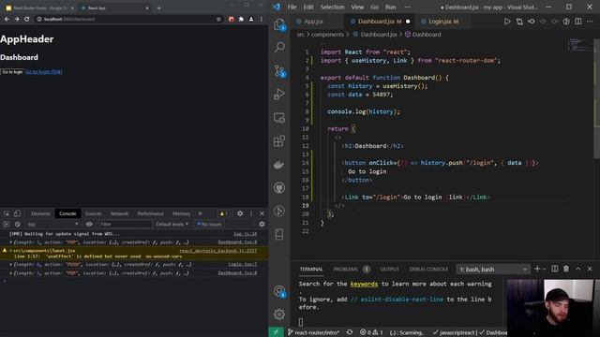Switch to the Network tab in DevTools
Image resolution: width=600 pixels, height=337 pixels.
pos(119,213)
